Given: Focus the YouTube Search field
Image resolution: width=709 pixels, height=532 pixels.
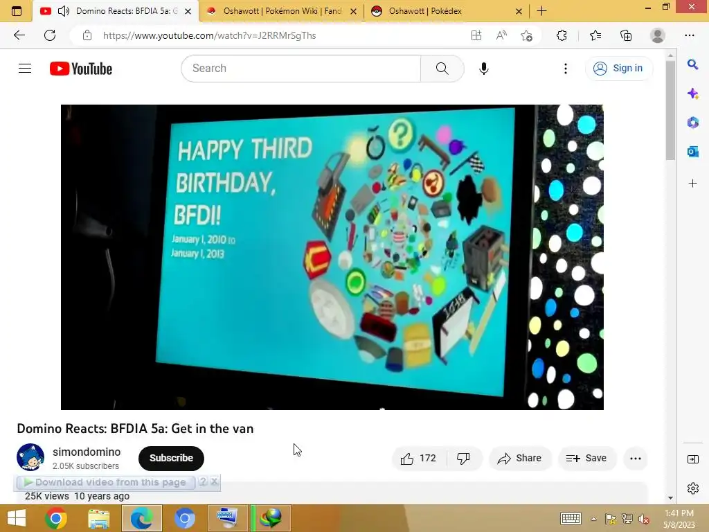Looking at the screenshot, I should [x=301, y=69].
